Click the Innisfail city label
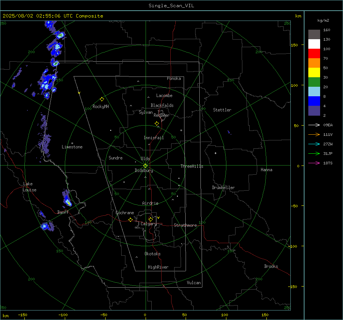343x320 pixels. 154,138
